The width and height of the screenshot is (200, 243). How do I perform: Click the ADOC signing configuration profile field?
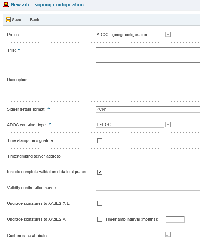(130, 35)
